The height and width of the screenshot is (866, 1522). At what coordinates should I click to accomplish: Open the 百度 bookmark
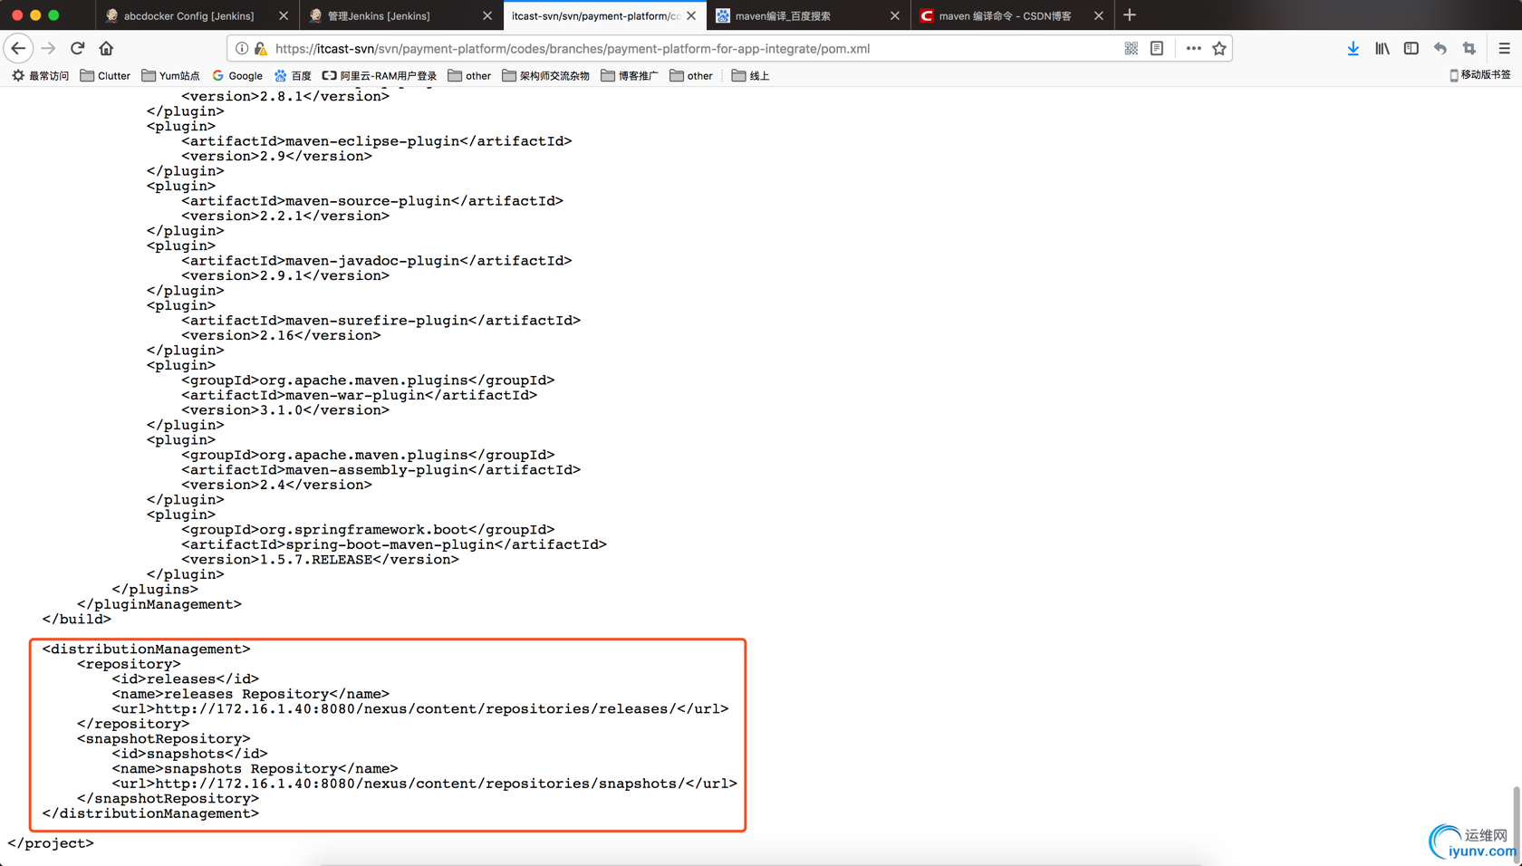(293, 76)
